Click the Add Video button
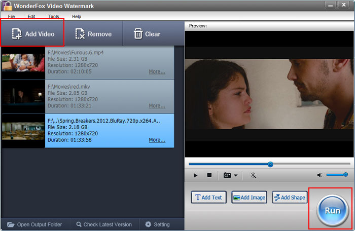Image resolution: width=355 pixels, height=231 pixels. click(33, 33)
